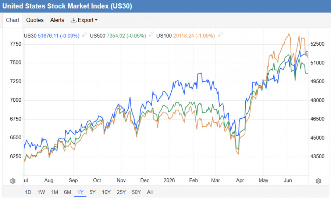This screenshot has height=199, width=331.
Task: Select the 25Y time range
Action: tap(121, 192)
